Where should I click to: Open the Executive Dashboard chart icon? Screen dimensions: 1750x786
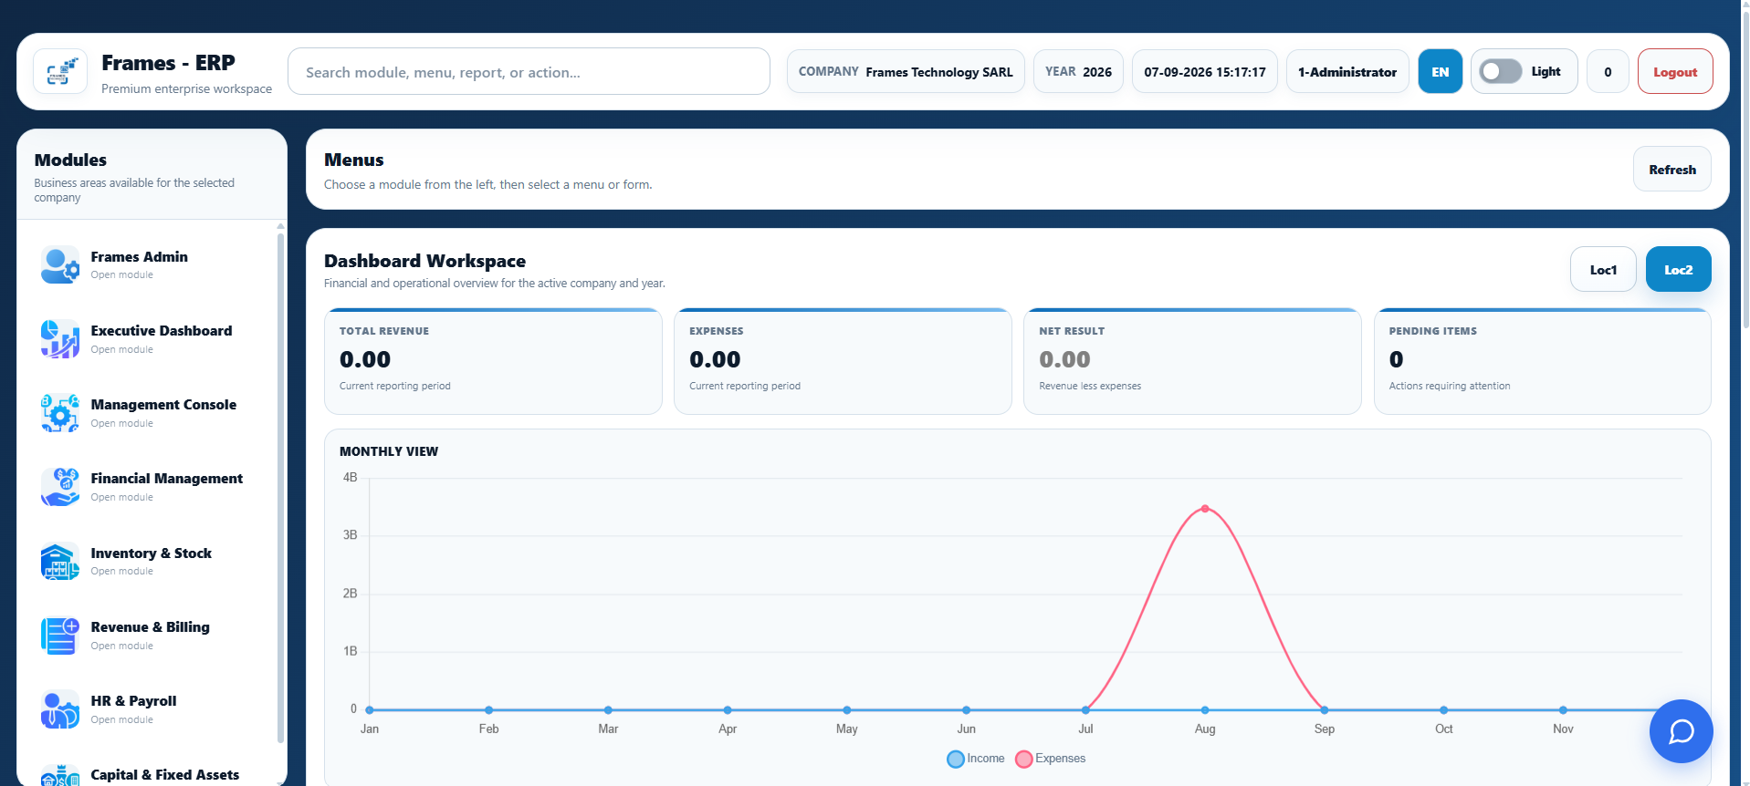(60, 339)
